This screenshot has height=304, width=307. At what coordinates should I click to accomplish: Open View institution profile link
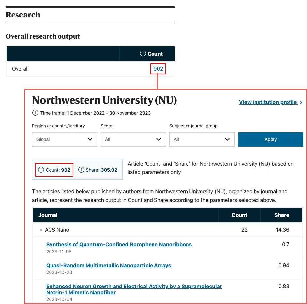(268, 102)
